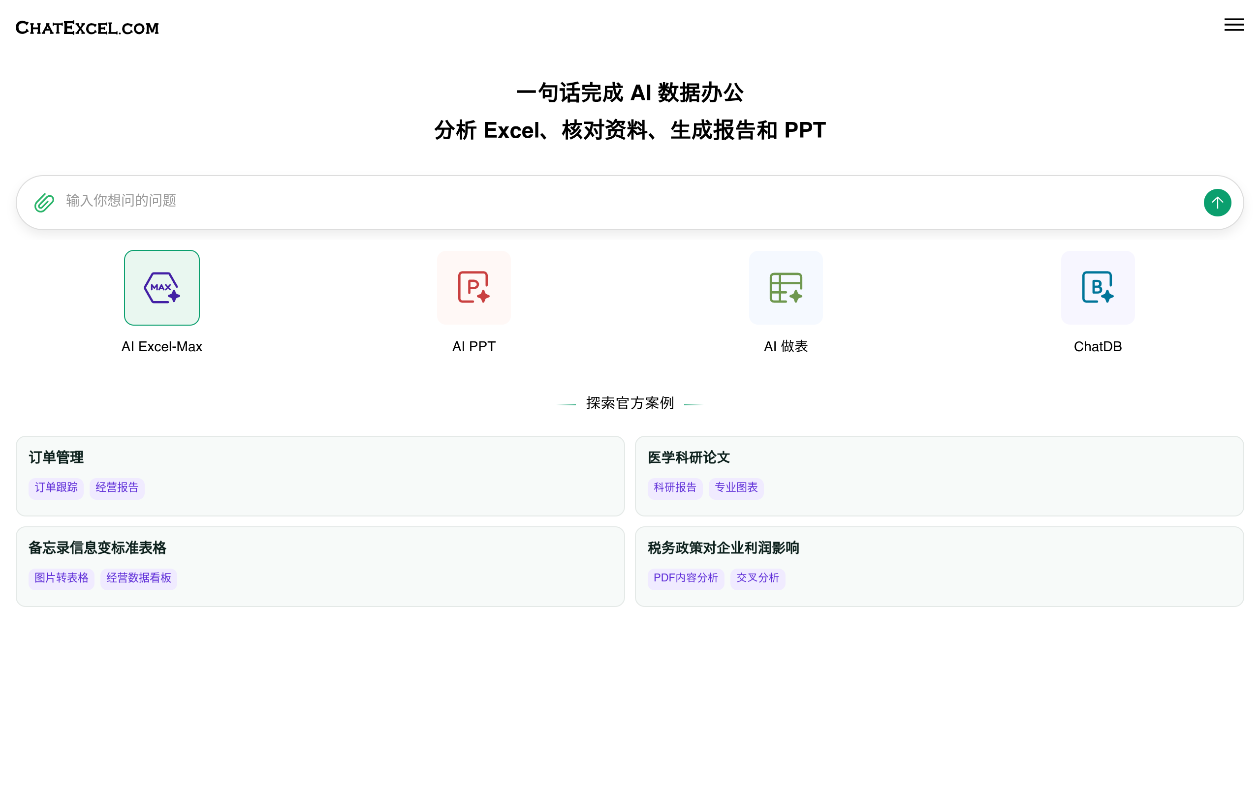
Task: Select the AI 做表 table icon
Action: point(786,287)
